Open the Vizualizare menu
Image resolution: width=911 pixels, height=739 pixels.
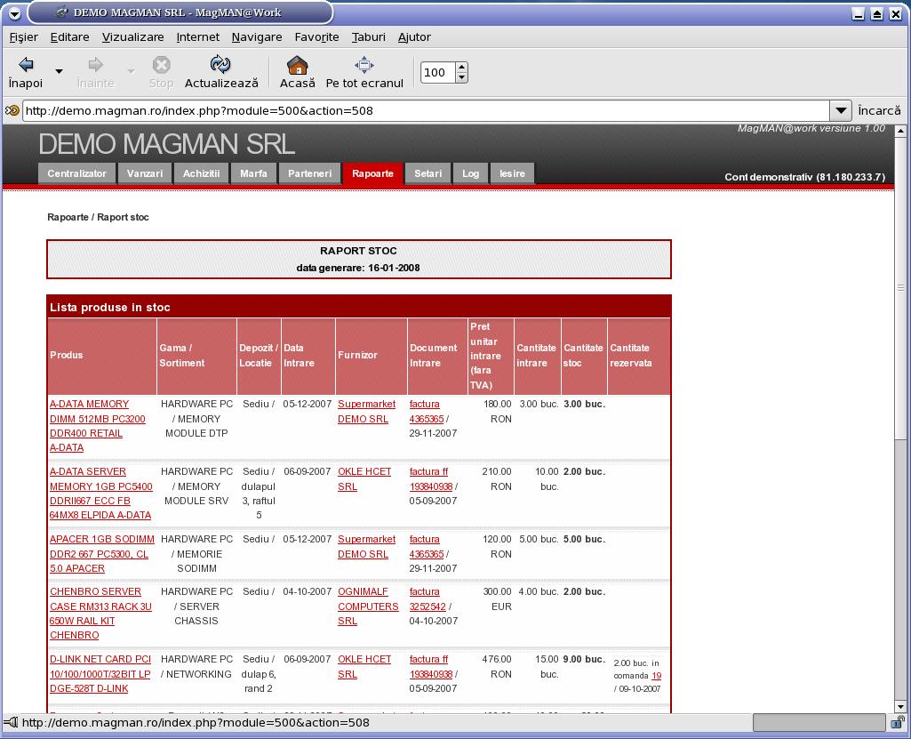133,37
